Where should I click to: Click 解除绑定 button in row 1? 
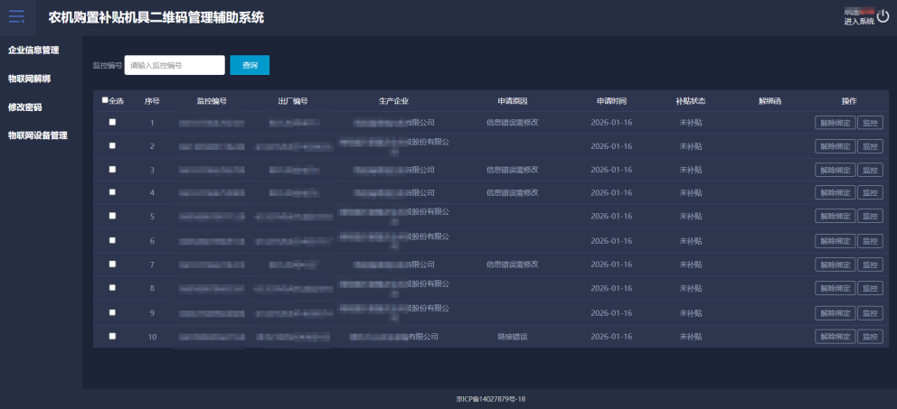tap(835, 123)
